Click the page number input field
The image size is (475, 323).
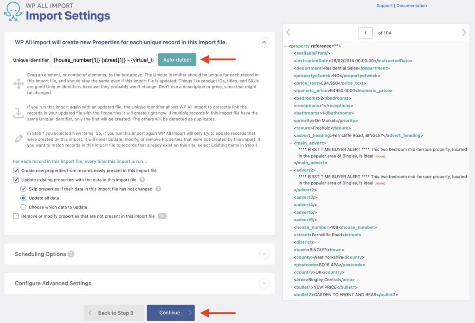366,32
